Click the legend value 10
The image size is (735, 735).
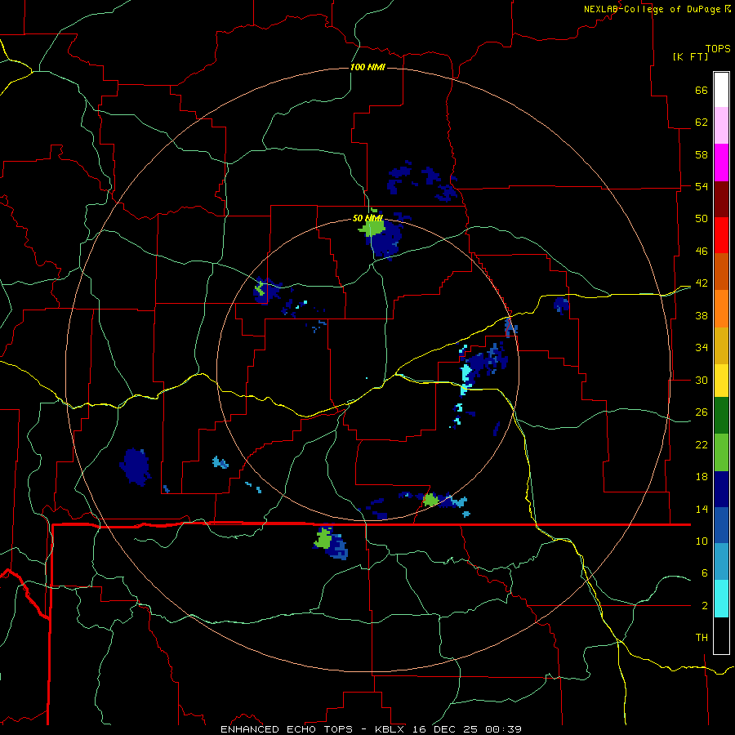702,541
